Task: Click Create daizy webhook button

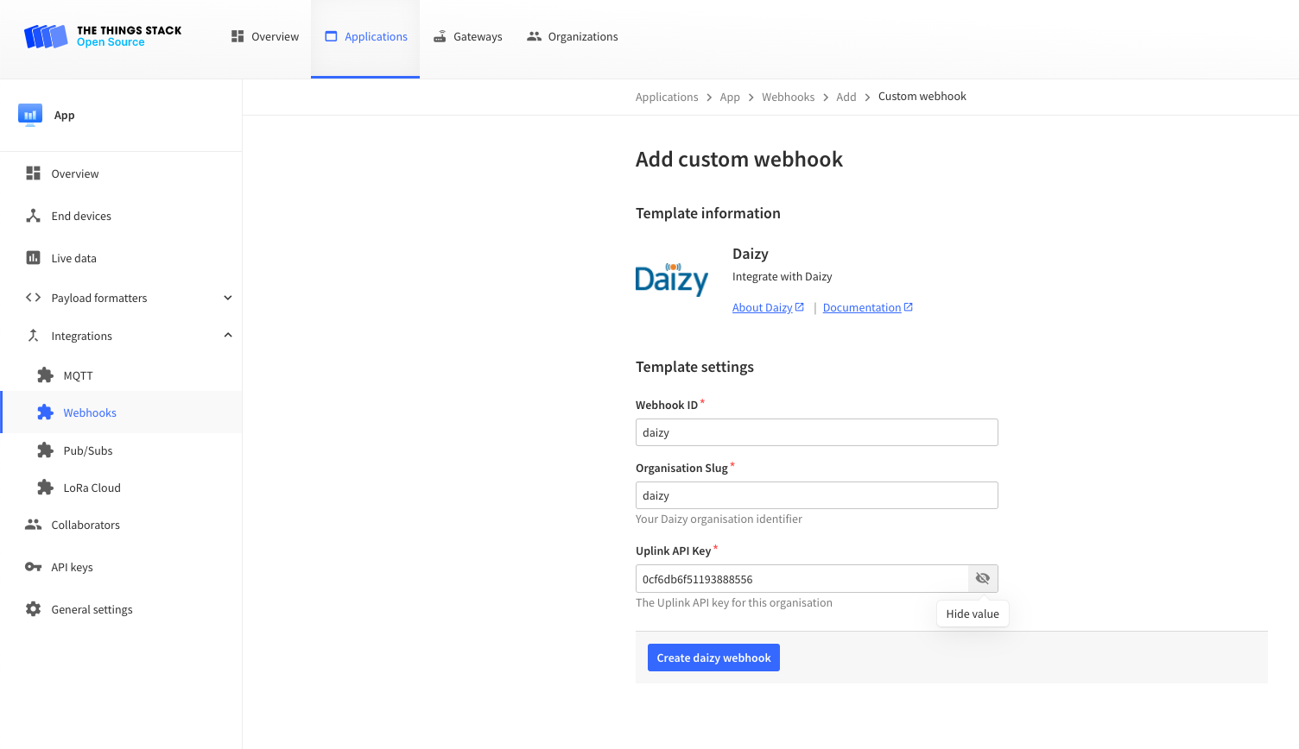Action: (x=713, y=657)
